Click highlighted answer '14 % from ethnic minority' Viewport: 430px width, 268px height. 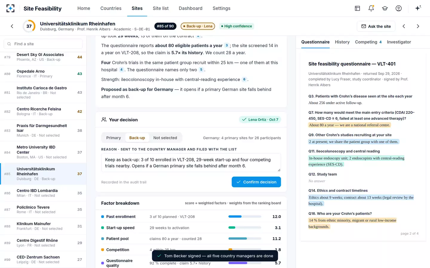click(352, 223)
